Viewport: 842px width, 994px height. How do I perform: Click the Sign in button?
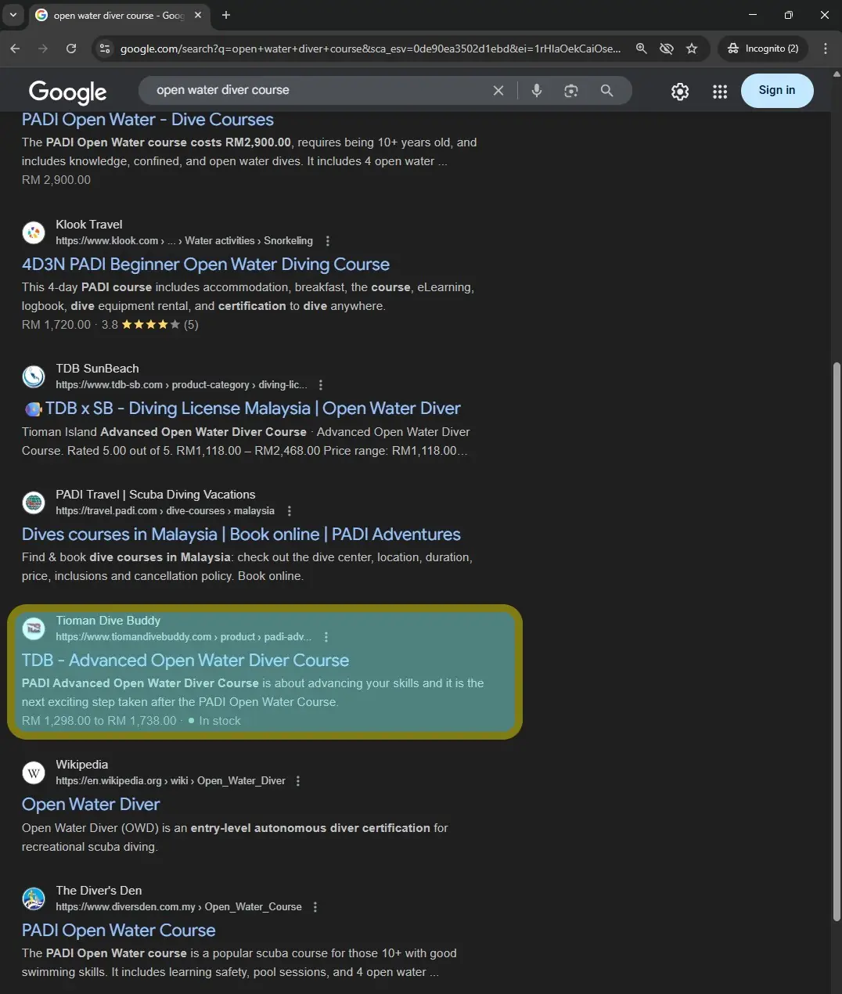point(777,90)
